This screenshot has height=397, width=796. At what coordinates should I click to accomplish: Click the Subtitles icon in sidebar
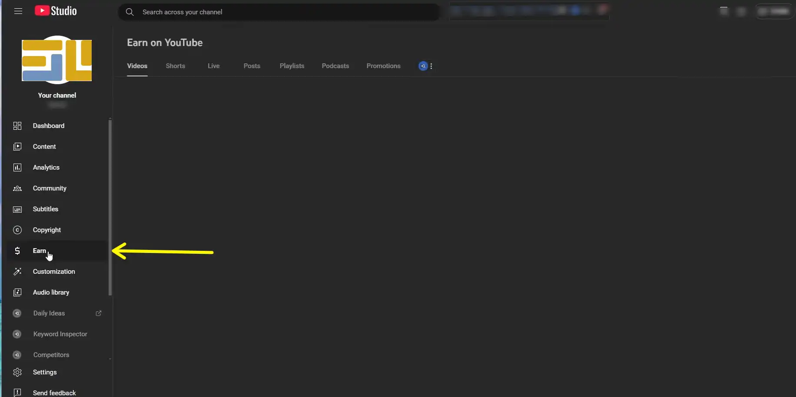17,210
